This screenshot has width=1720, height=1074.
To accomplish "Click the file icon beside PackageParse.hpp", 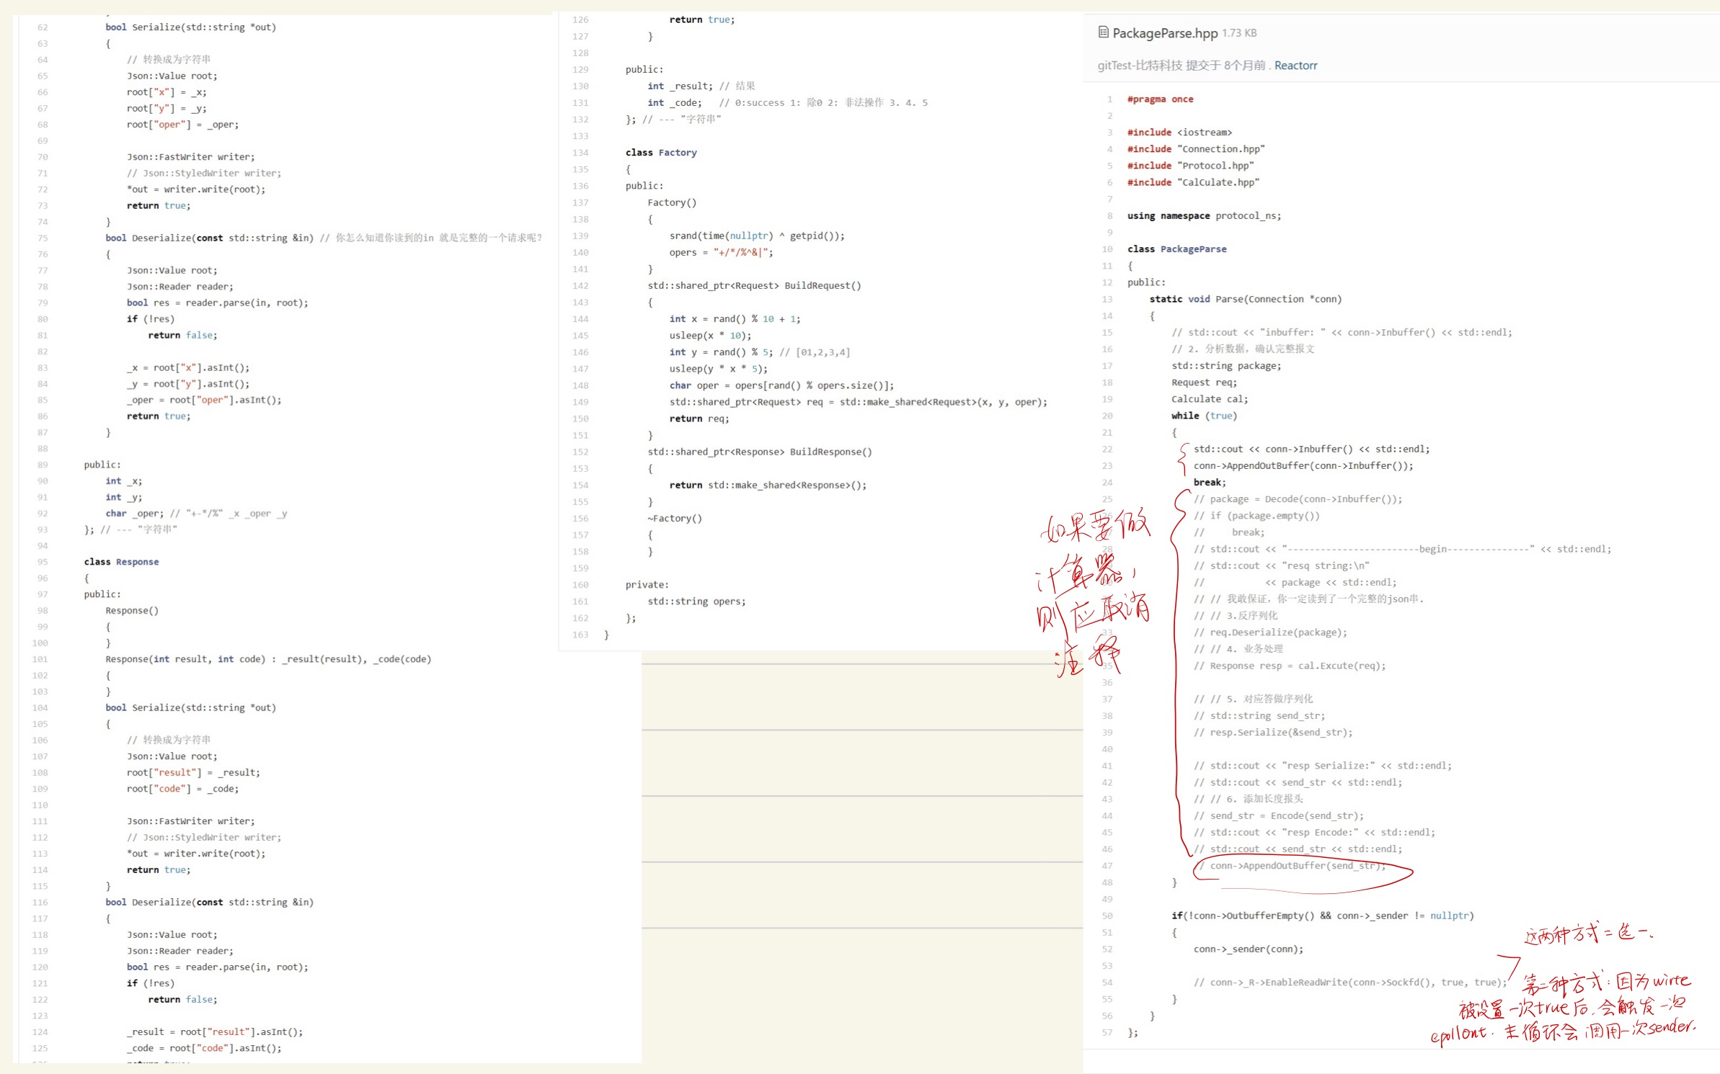I will pyautogui.click(x=1103, y=32).
